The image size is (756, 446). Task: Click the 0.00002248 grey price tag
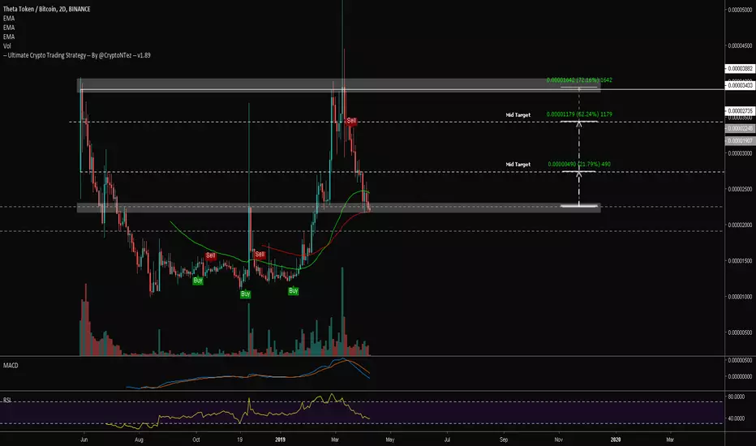(740, 128)
